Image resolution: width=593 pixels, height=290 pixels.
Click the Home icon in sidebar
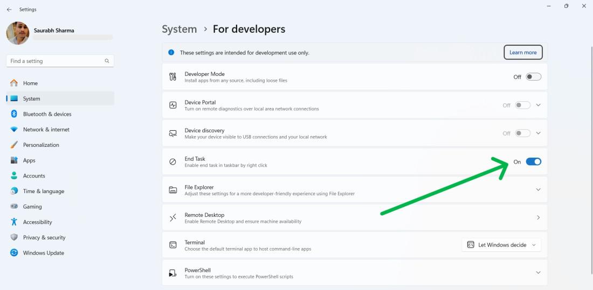pos(14,83)
